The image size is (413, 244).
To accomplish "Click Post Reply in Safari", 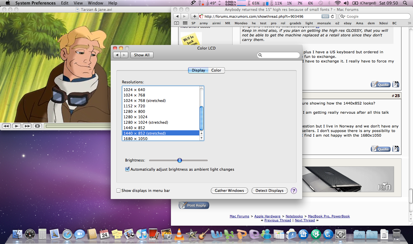I will [x=194, y=205].
